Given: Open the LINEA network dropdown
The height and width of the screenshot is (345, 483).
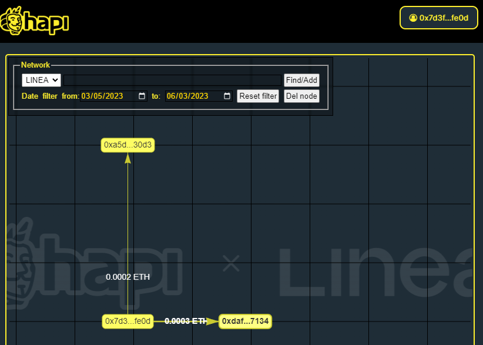Looking at the screenshot, I should click(x=41, y=80).
